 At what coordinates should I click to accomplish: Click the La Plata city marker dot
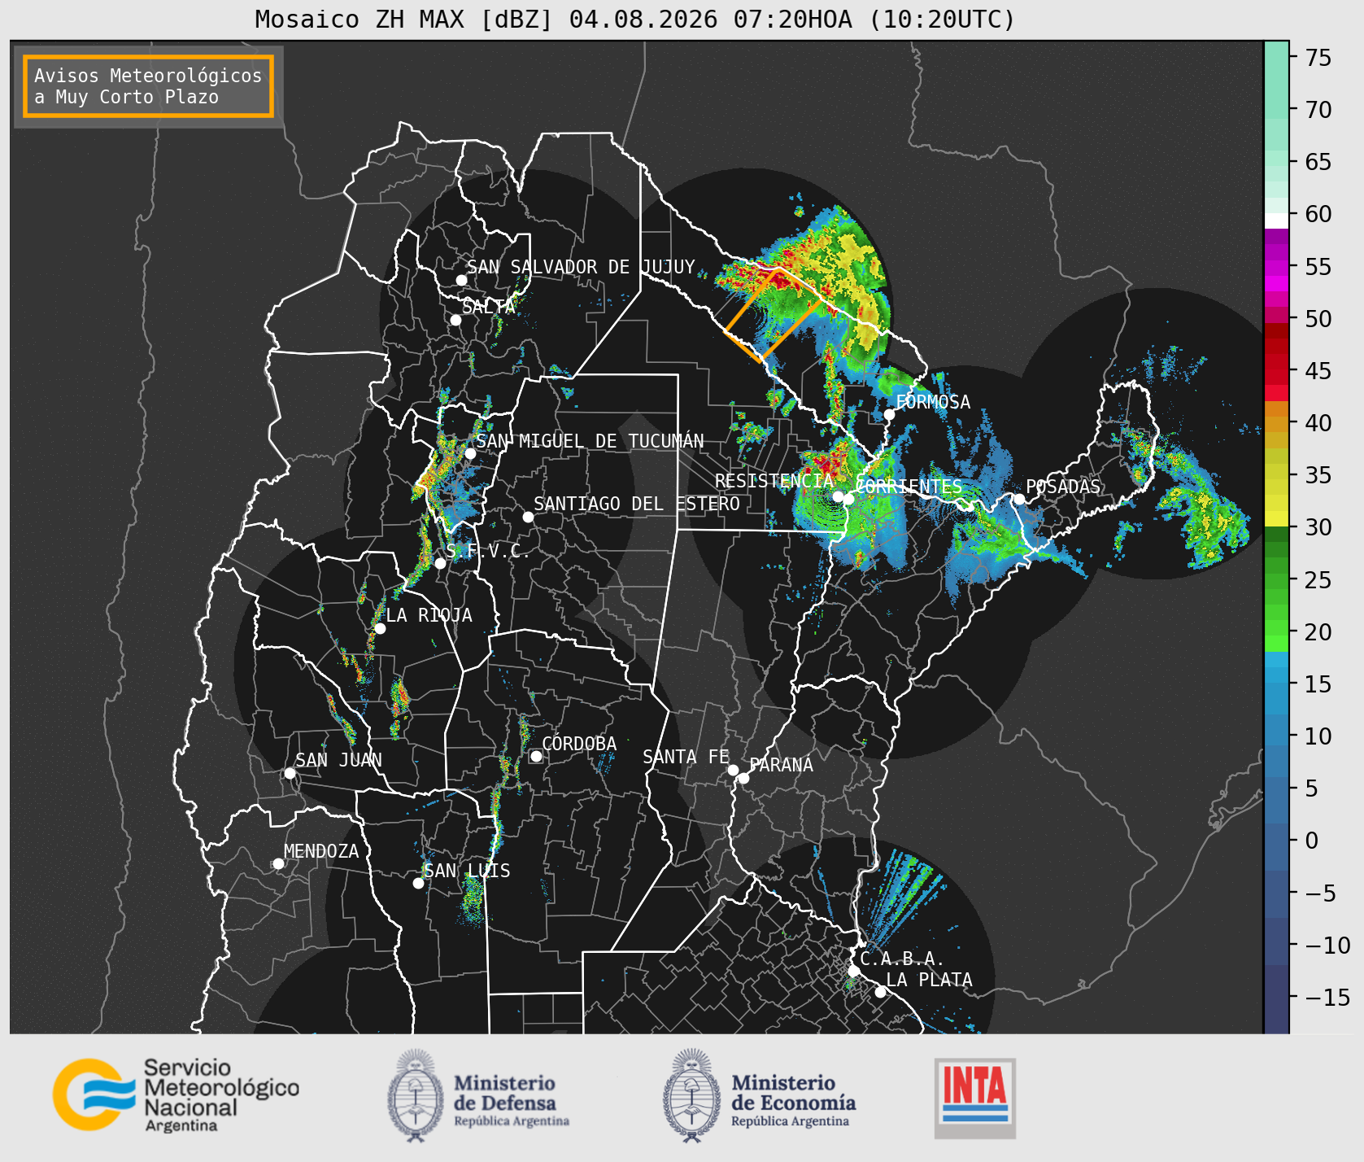[x=880, y=991]
